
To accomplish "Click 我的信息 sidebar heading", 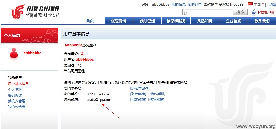I will (x=15, y=78).
